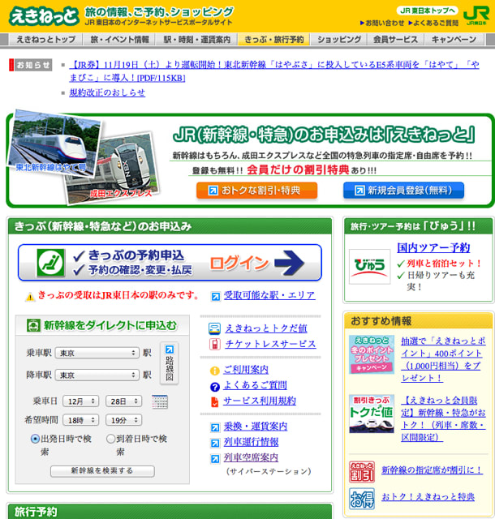Click the お得 blue icon
The height and width of the screenshot is (519, 495).
pos(362,499)
